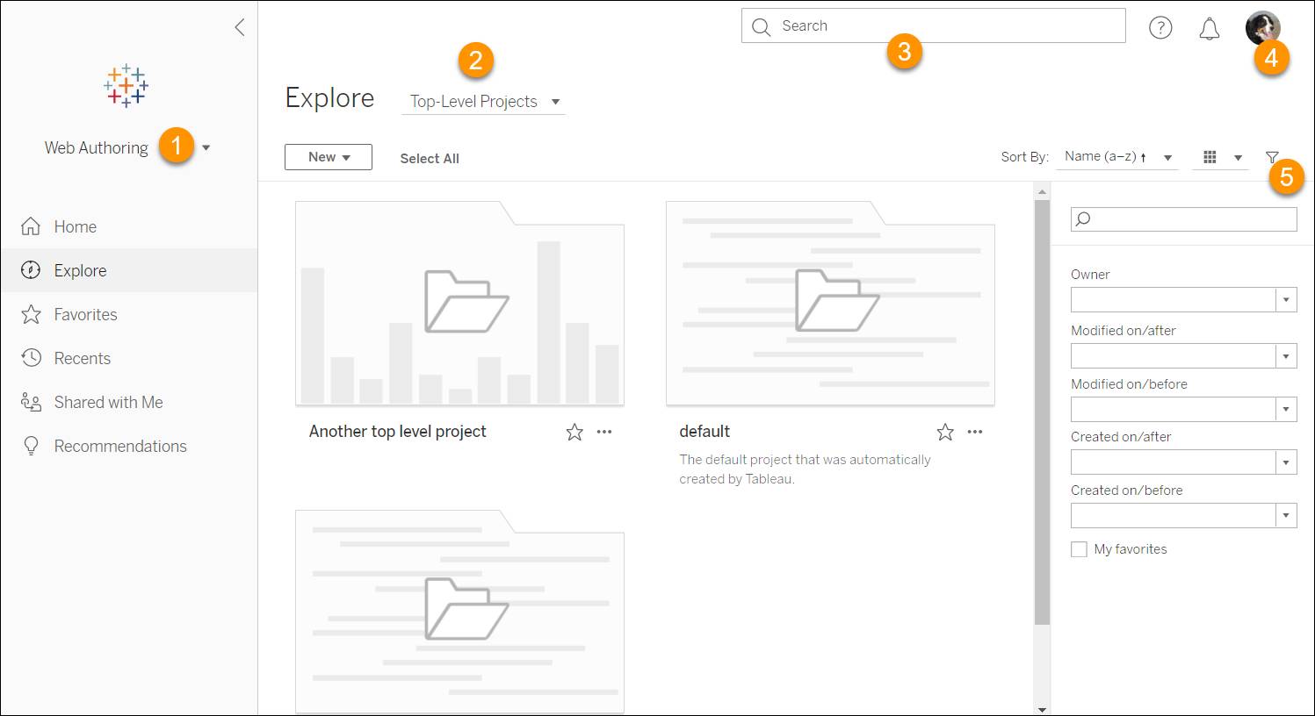Select the Shared with Me icon
The image size is (1315, 716).
pos(32,402)
